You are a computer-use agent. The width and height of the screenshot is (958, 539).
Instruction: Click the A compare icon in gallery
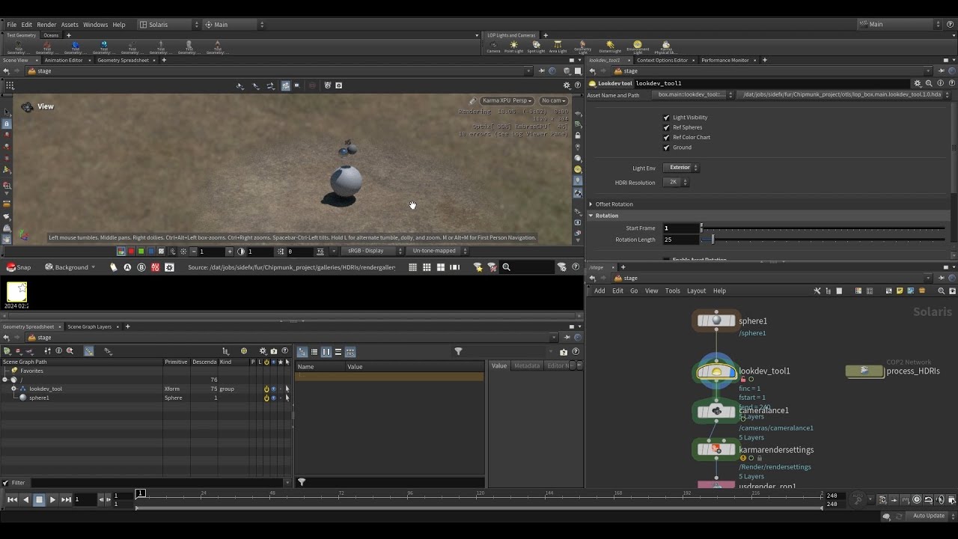127,267
